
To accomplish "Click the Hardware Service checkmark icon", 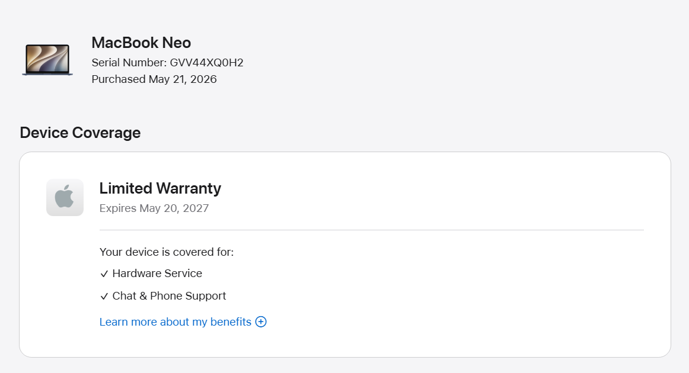I will [x=104, y=274].
